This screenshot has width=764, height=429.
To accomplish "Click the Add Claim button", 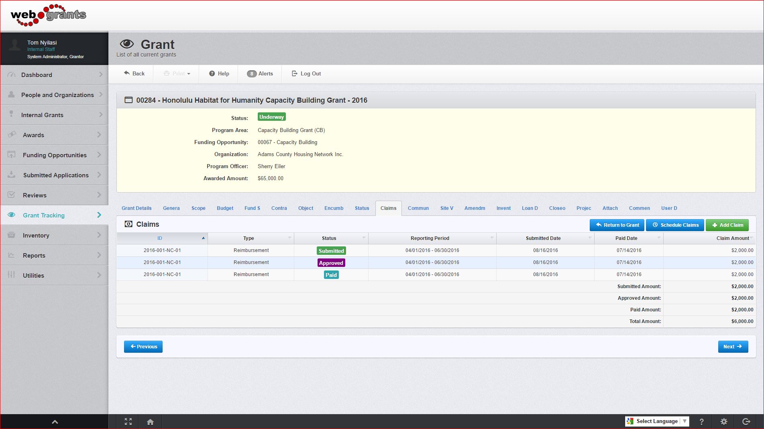I will (727, 225).
